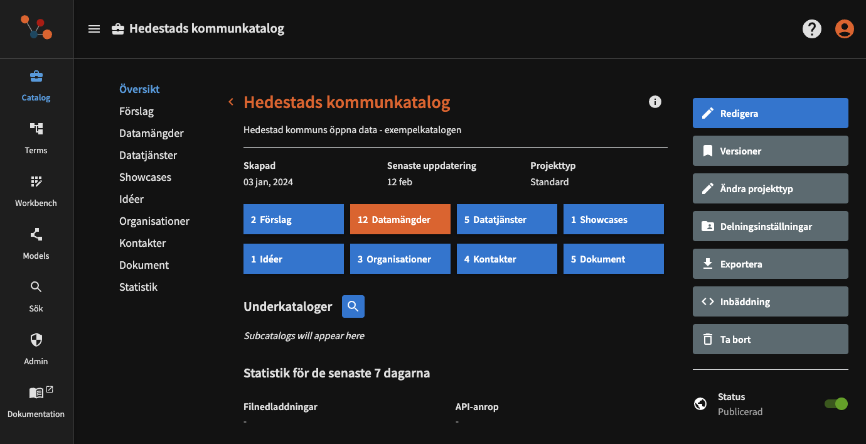Open the 5 Datatjänster tile

(x=506, y=220)
